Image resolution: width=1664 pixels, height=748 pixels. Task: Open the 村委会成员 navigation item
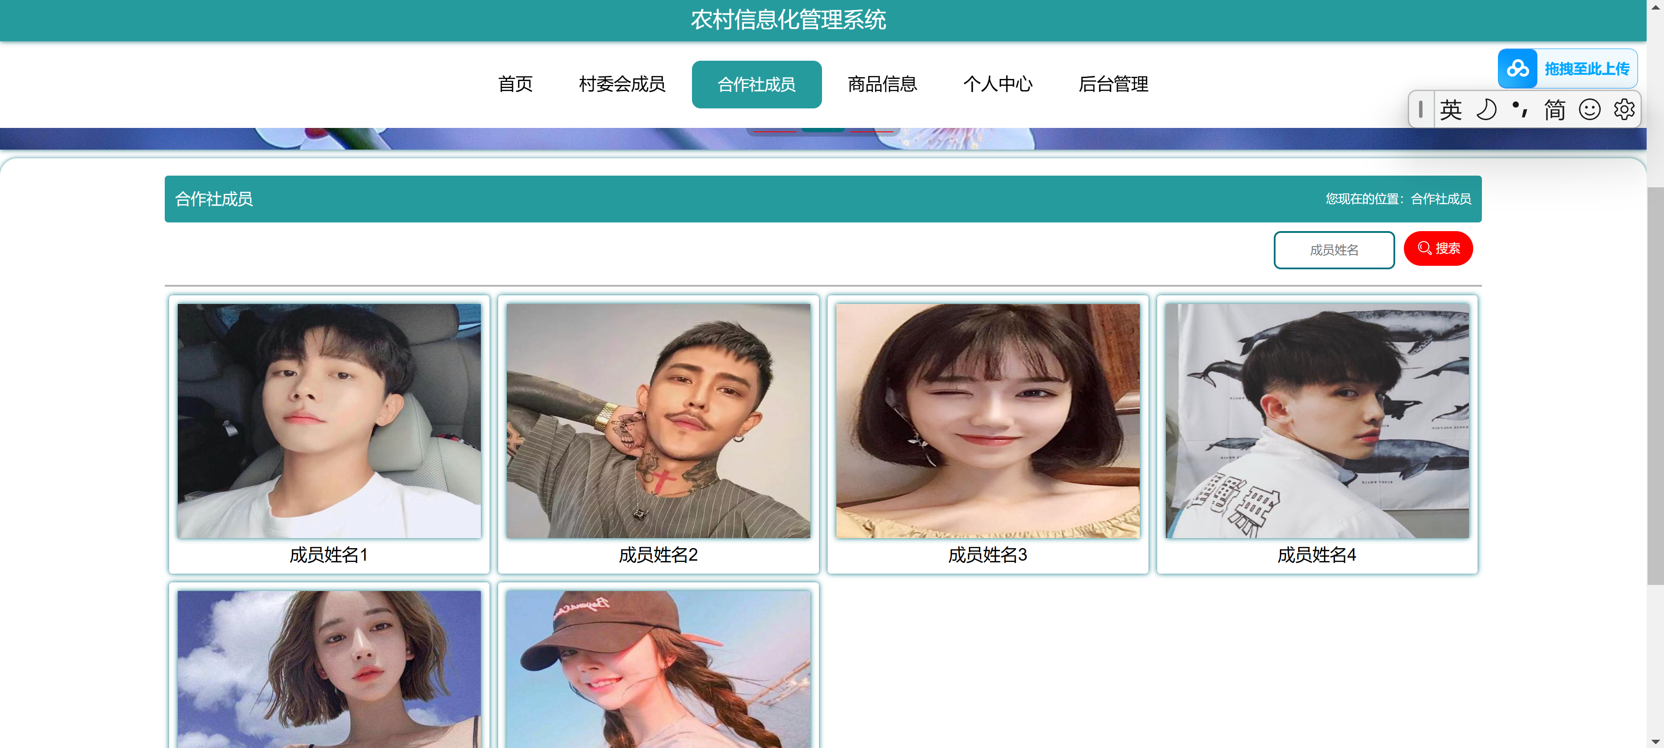point(621,84)
